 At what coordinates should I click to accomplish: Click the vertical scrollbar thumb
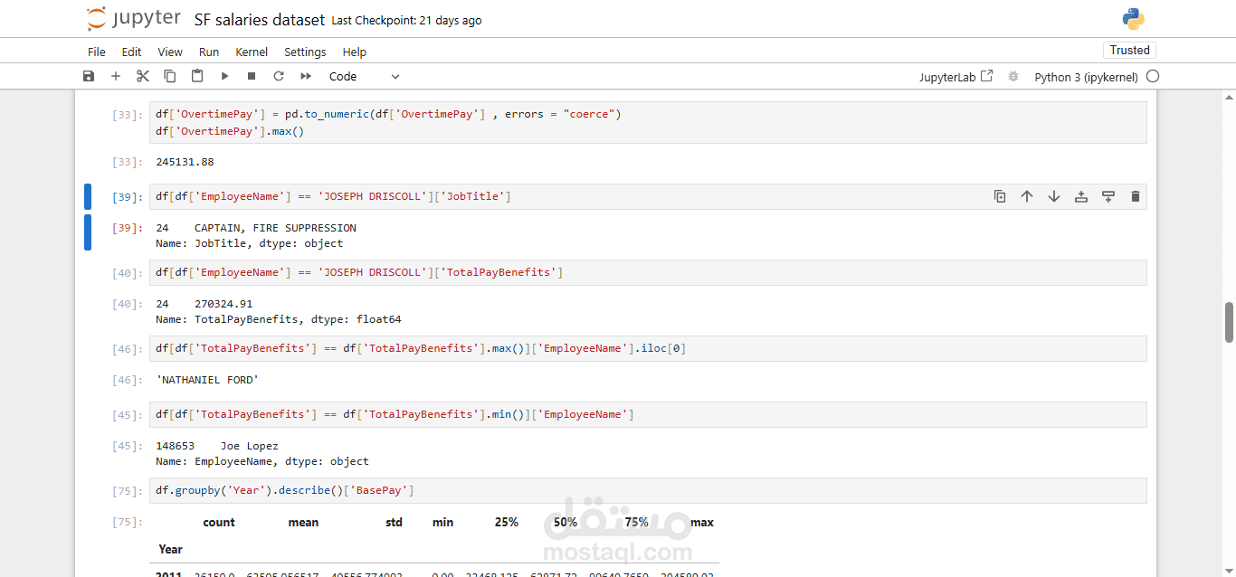tap(1229, 323)
